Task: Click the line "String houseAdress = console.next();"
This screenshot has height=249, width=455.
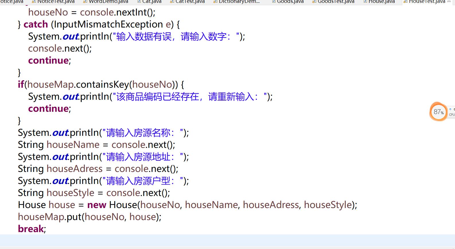Action: point(98,169)
